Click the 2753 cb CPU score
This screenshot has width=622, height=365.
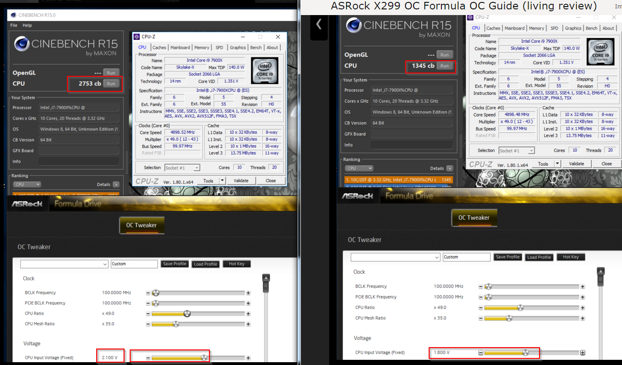point(91,83)
